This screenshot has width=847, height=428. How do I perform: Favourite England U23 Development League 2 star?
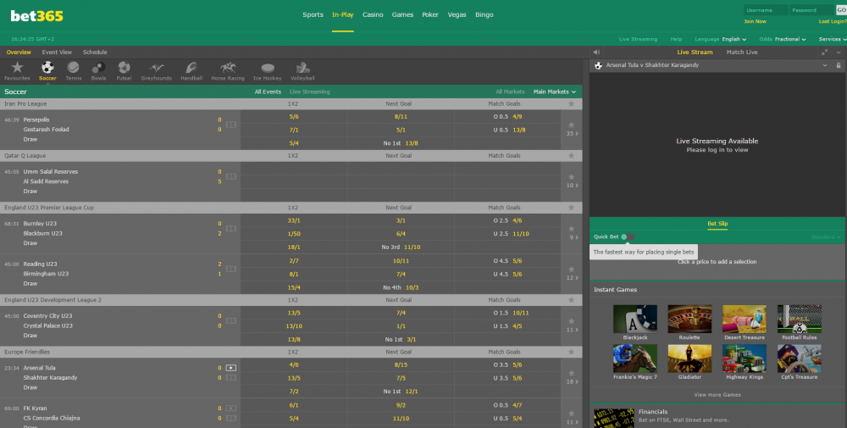pos(571,300)
